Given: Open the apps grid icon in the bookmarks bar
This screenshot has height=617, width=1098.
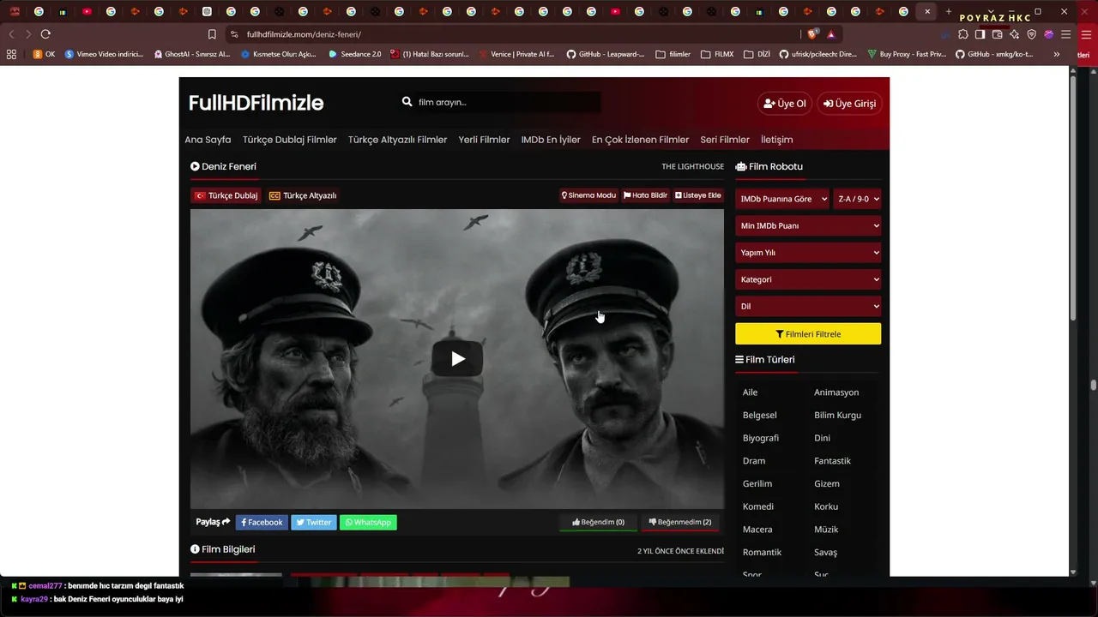Looking at the screenshot, I should tap(11, 54).
